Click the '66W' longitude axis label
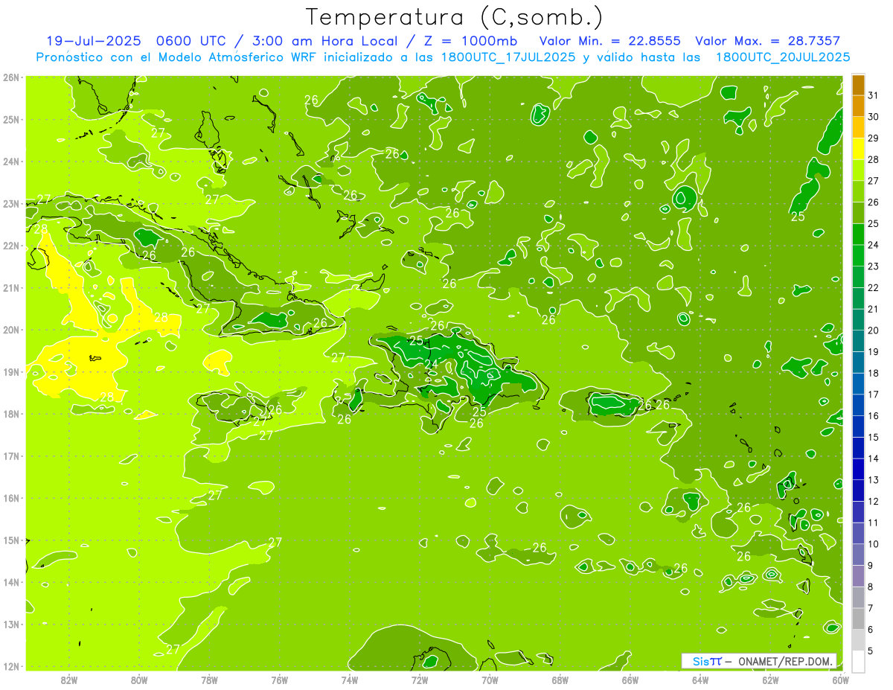 (630, 680)
